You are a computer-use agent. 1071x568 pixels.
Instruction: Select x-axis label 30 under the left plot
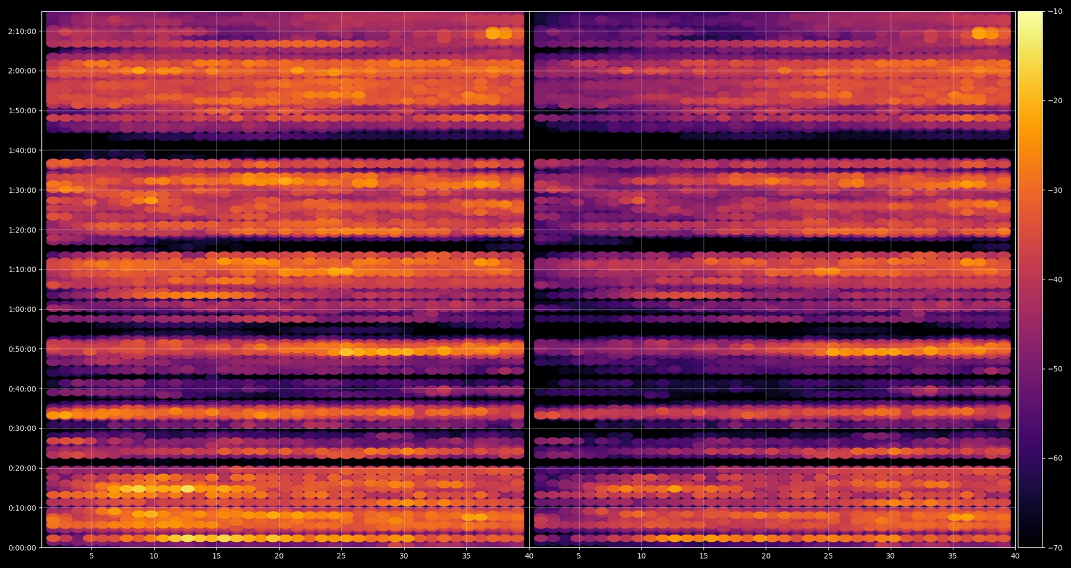(x=404, y=556)
